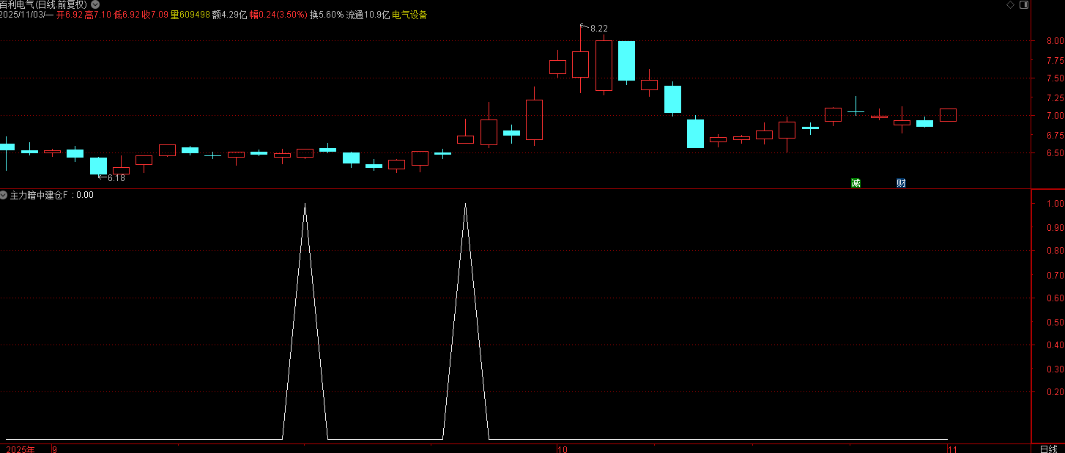Click the 百利电气(日线.前复权) title text
The image size is (1065, 453).
coord(44,4)
